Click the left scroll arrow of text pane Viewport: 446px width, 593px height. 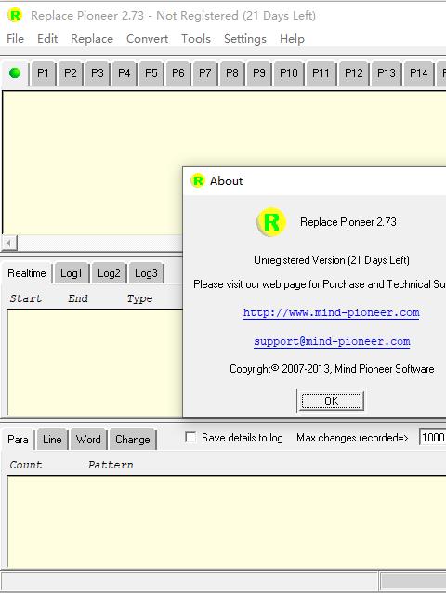(x=9, y=243)
